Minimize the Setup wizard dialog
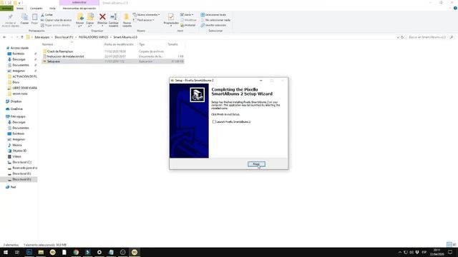Image resolution: width=458 pixels, height=257 pixels. [x=260, y=81]
